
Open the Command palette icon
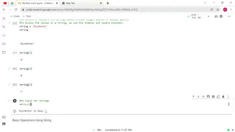[4, 117]
